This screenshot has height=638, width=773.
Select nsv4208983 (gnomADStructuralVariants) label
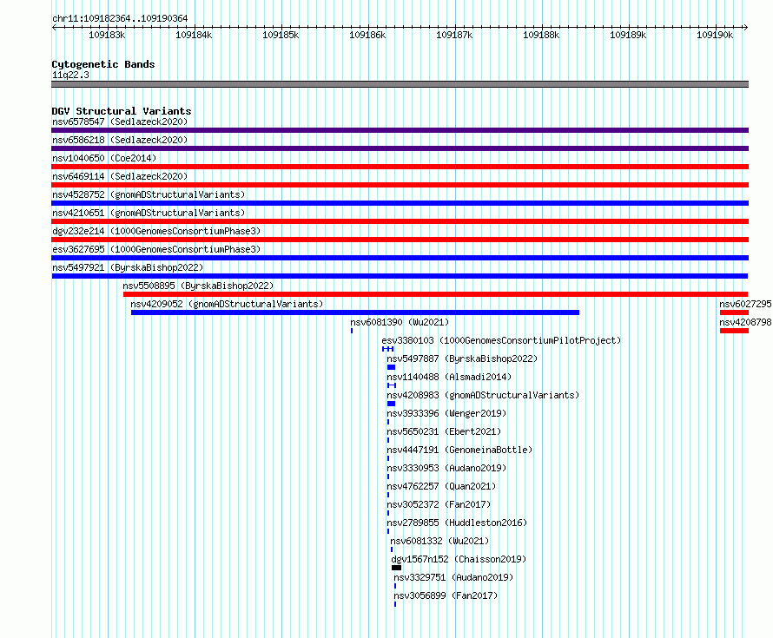coord(483,395)
